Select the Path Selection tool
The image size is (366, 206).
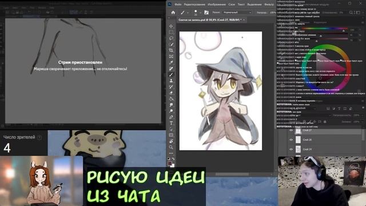[x=171, y=129]
